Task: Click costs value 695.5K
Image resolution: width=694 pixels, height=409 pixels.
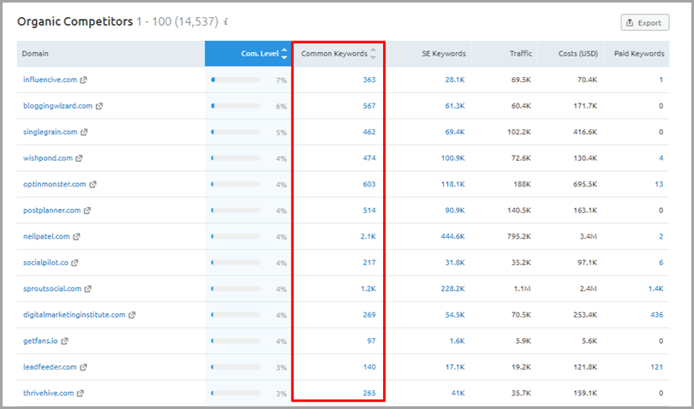Action: (x=585, y=184)
